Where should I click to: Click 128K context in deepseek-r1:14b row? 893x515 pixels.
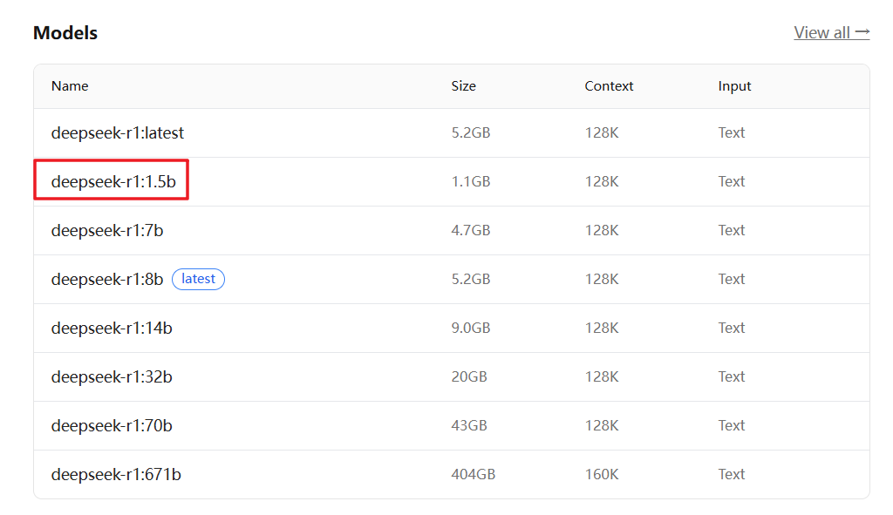click(602, 328)
